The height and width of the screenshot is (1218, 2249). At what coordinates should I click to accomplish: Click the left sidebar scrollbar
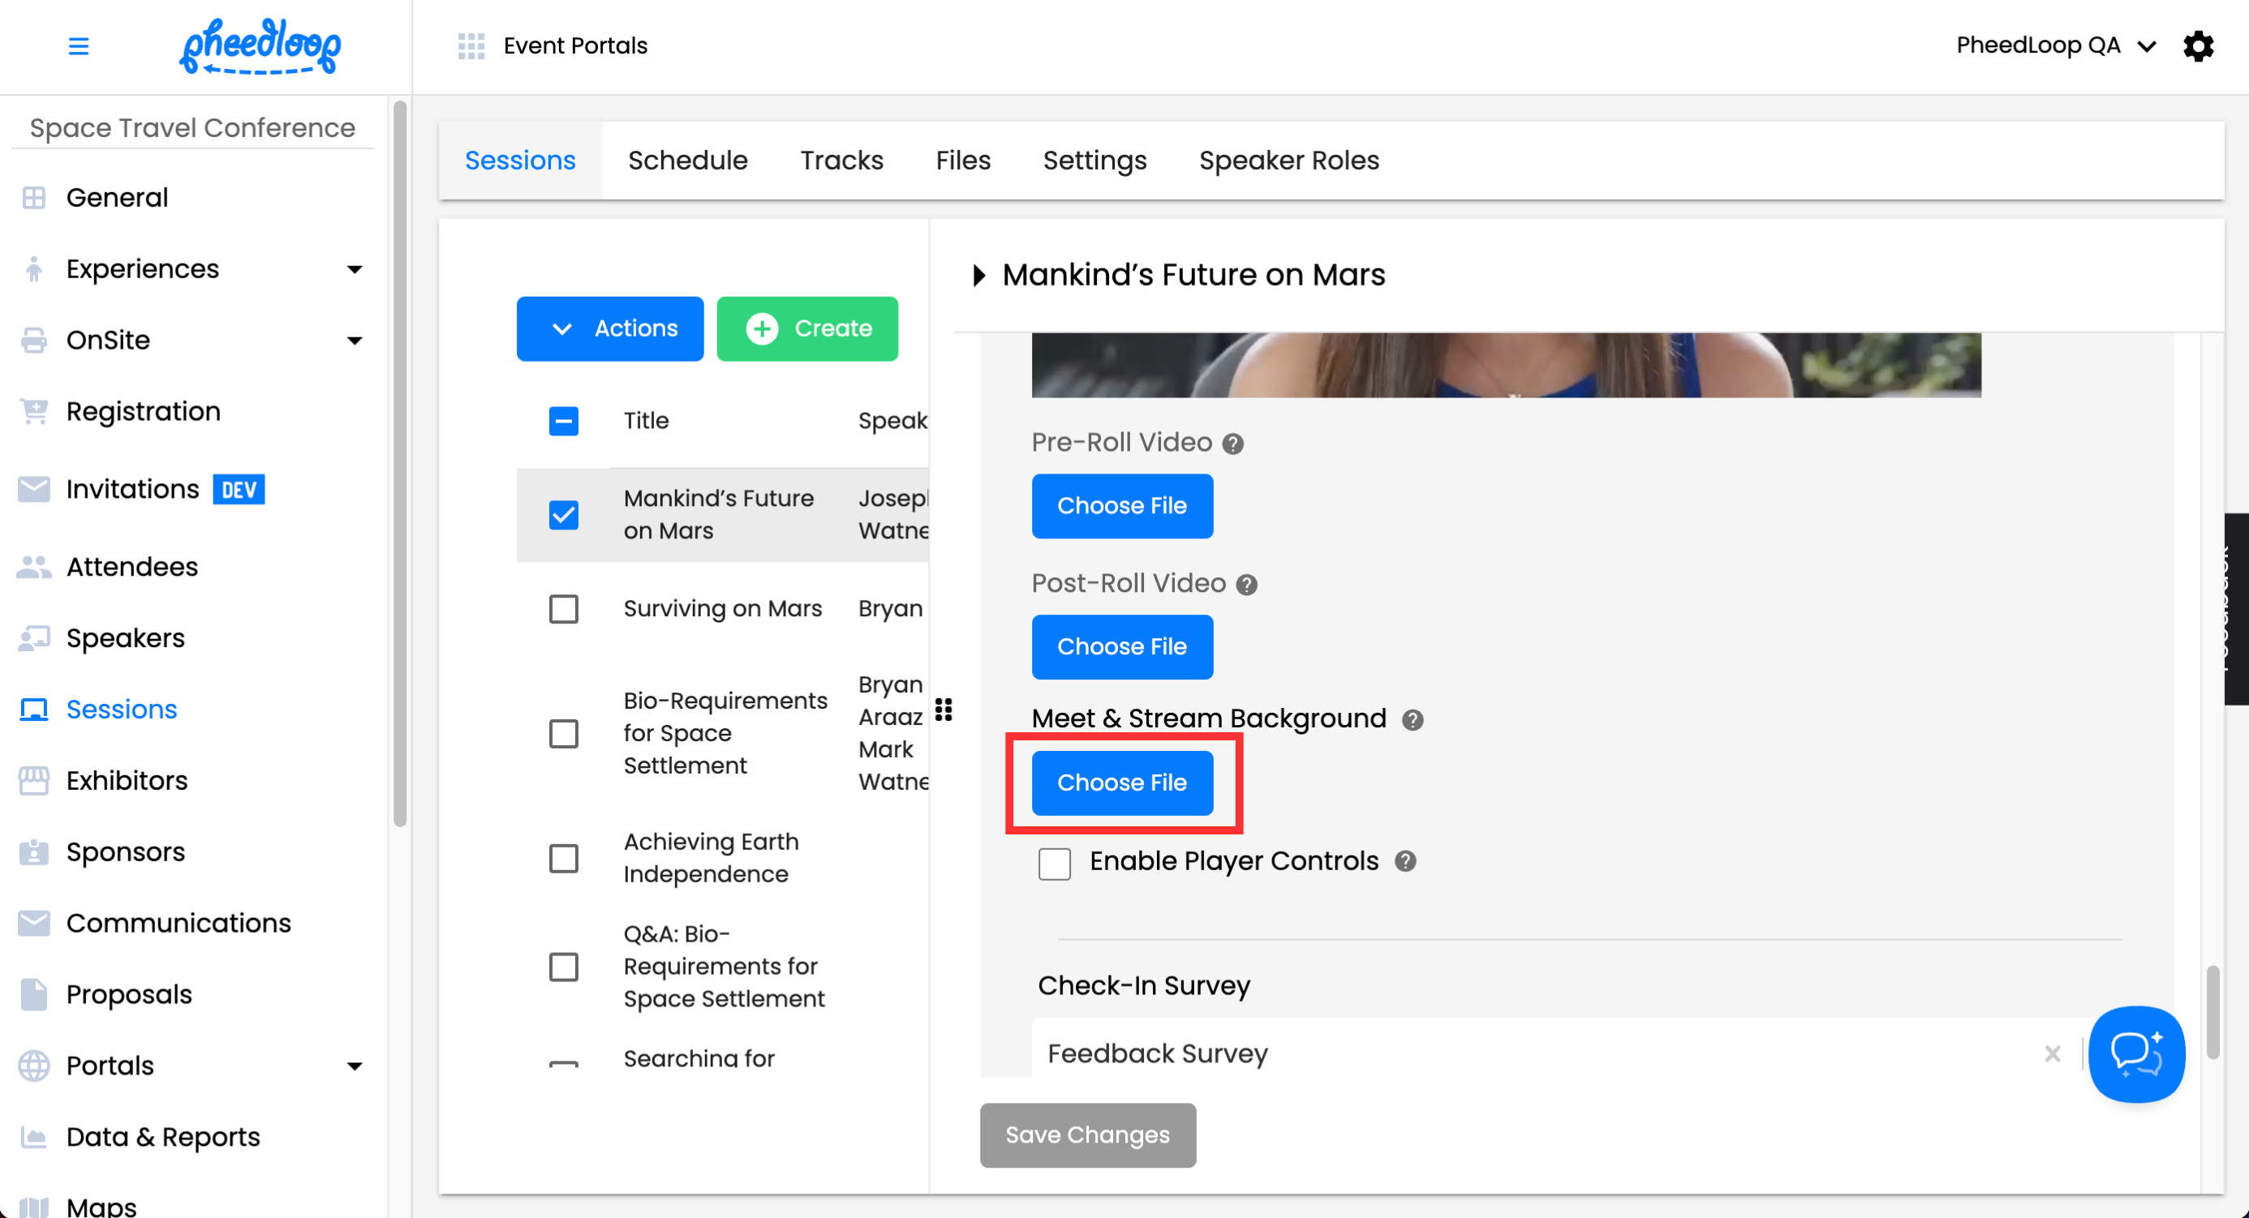pyautogui.click(x=400, y=462)
